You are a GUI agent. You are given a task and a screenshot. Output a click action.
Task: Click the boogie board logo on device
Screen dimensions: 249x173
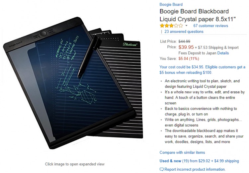(16, 44)
